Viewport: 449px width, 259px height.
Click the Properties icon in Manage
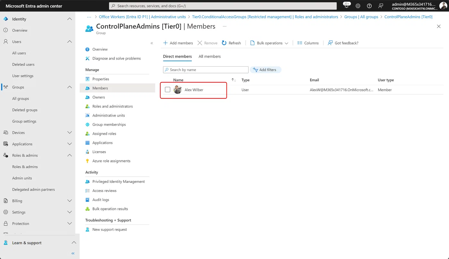point(88,79)
